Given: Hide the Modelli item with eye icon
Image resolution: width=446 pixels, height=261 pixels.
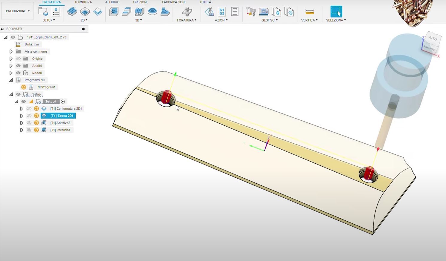Looking at the screenshot, I should pyautogui.click(x=18, y=73).
